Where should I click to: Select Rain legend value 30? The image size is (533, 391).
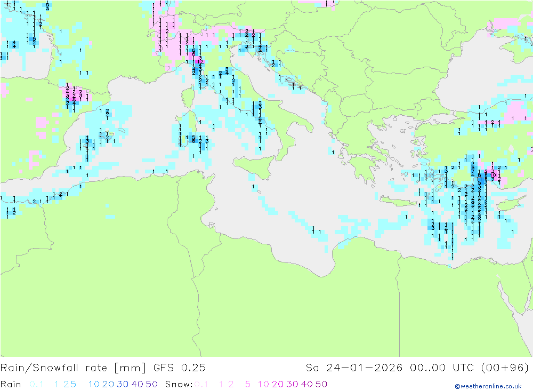coord(123,384)
